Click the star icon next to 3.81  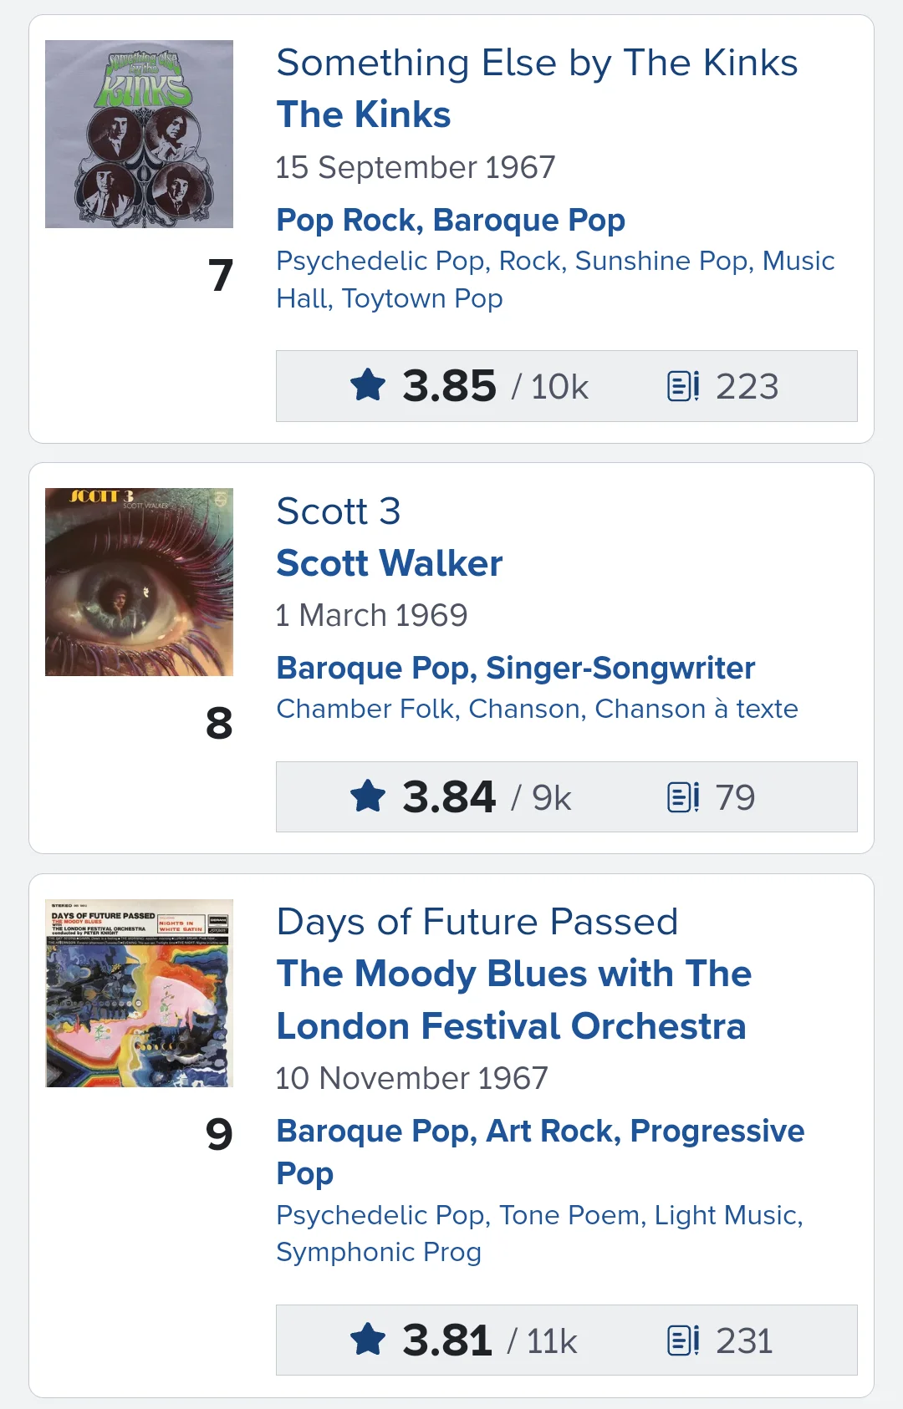tap(368, 1340)
